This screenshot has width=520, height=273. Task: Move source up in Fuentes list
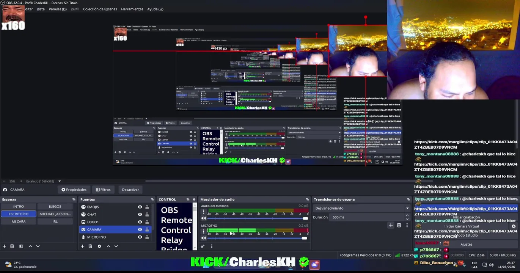point(108,246)
